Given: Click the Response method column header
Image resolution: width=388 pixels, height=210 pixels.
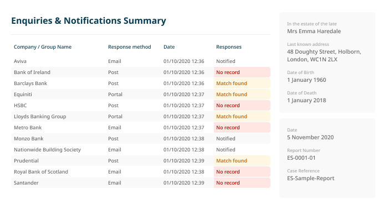Looking at the screenshot, I should (x=129, y=47).
